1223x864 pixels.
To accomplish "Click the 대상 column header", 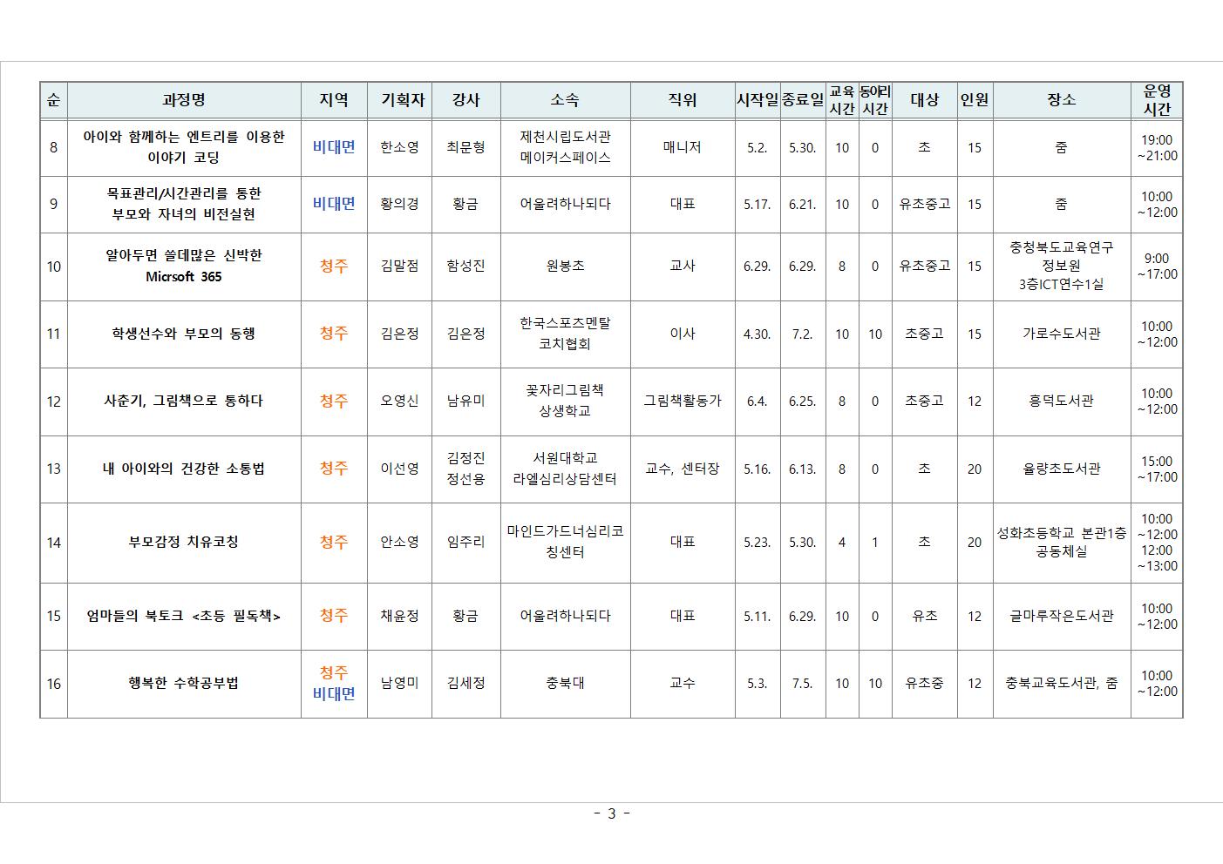I will point(924,100).
